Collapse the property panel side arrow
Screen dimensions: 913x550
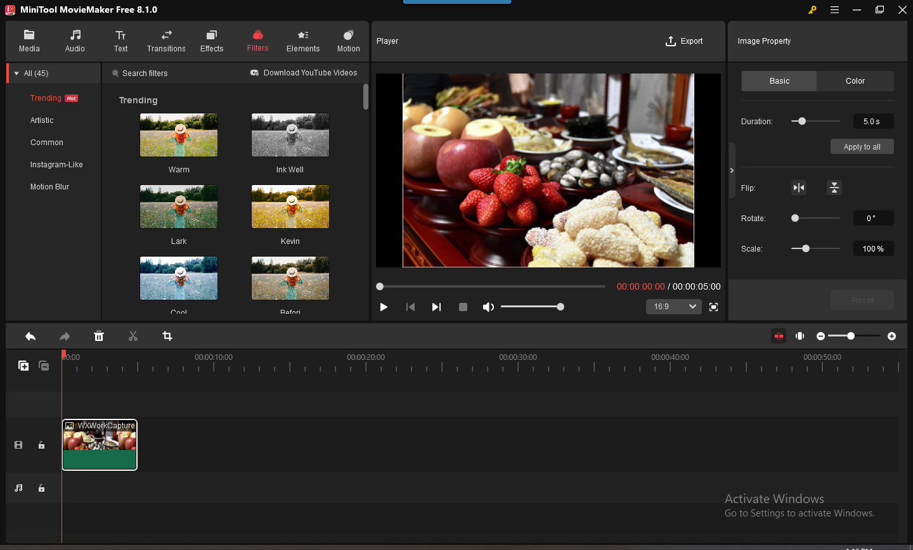pos(732,170)
